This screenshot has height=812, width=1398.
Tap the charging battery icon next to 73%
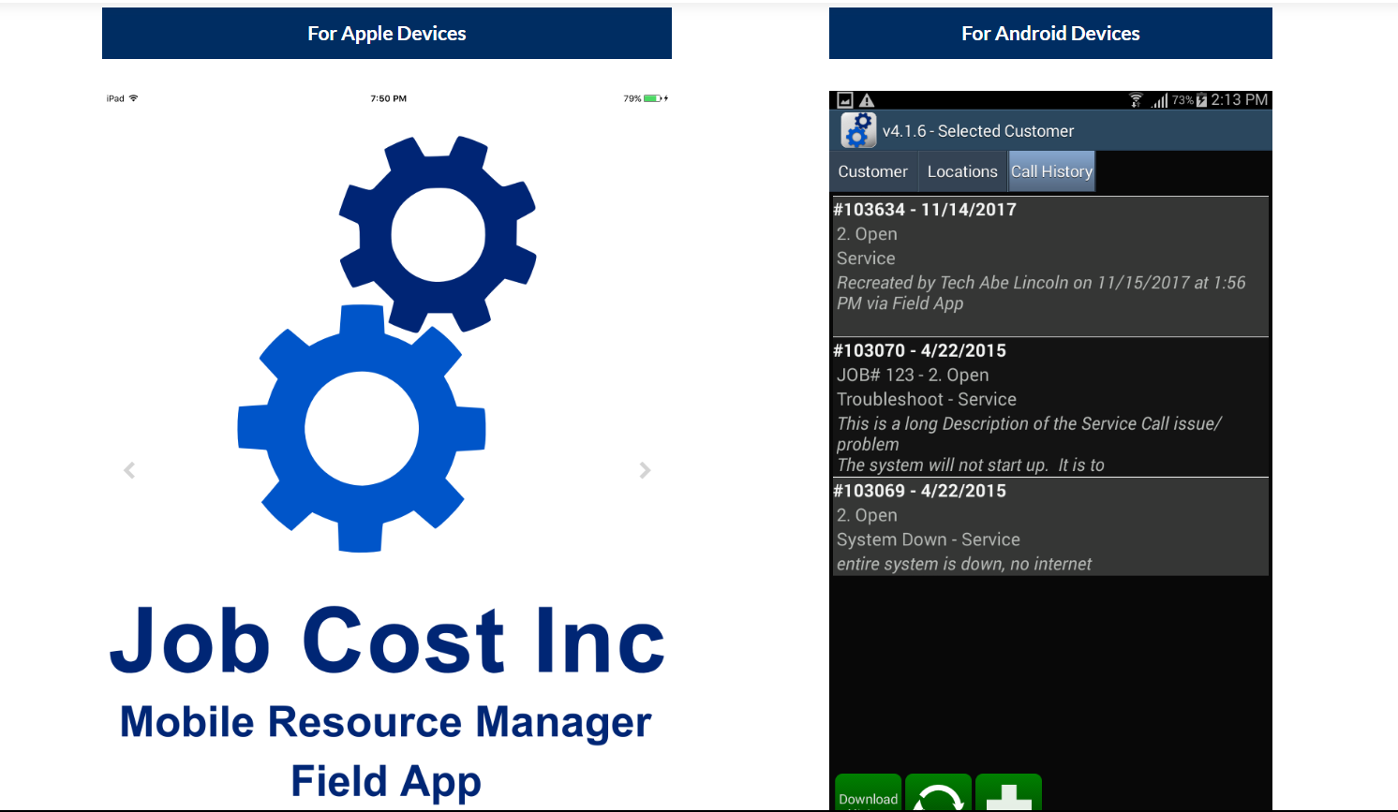click(x=1201, y=100)
